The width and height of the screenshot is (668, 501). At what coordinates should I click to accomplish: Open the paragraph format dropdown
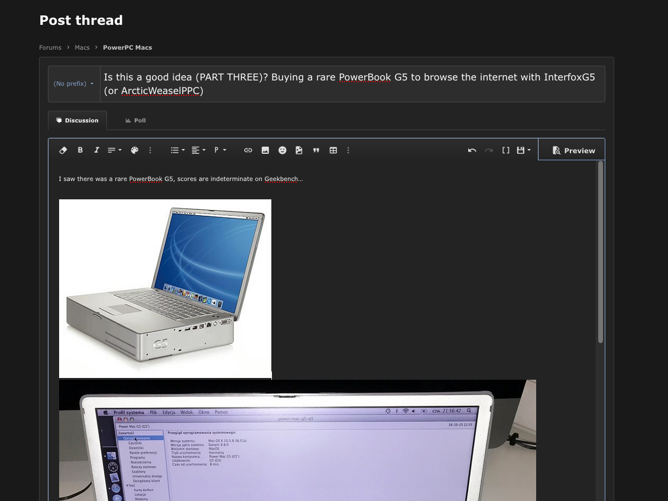pos(220,150)
